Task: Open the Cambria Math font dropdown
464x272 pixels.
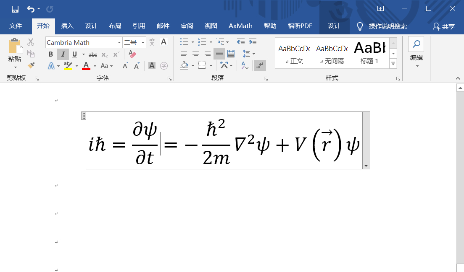Action: [119, 42]
